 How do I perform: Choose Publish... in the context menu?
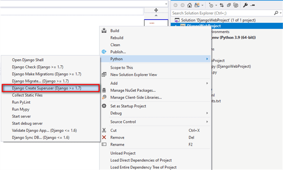pos(118,52)
